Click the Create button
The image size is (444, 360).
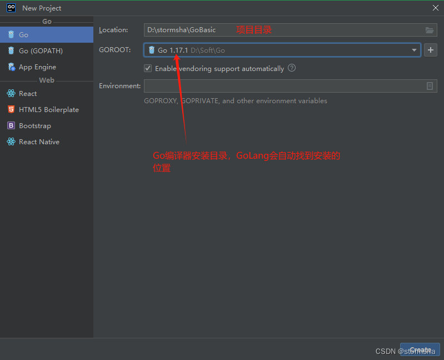[x=420, y=349]
